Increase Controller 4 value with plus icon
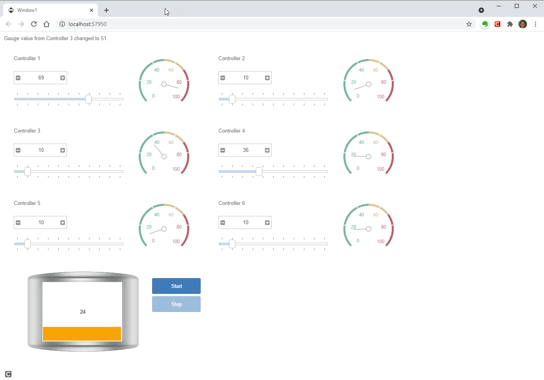Image resolution: width=544 pixels, height=380 pixels. pyautogui.click(x=267, y=150)
